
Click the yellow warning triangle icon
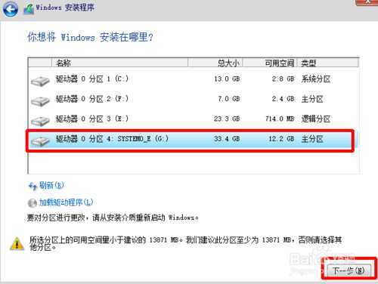[x=17, y=244]
